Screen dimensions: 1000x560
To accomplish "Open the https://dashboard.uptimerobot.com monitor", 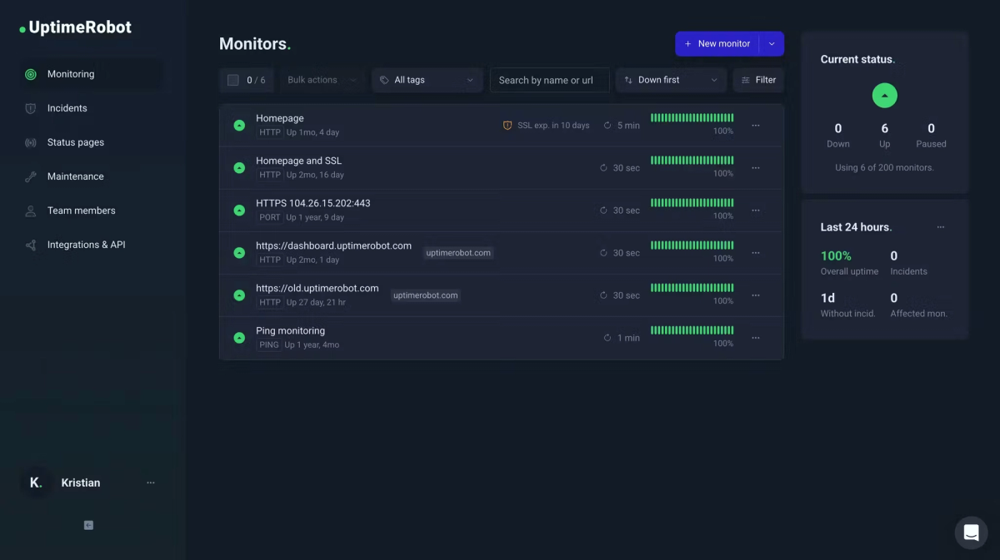I will point(333,245).
